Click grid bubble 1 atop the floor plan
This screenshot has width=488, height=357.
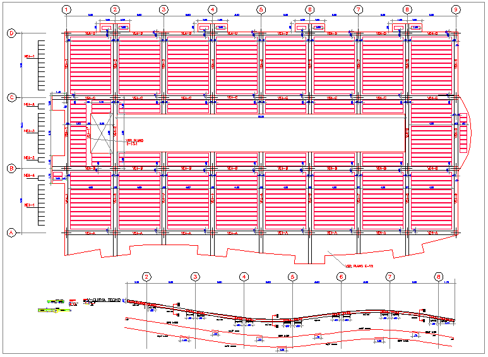66,9
